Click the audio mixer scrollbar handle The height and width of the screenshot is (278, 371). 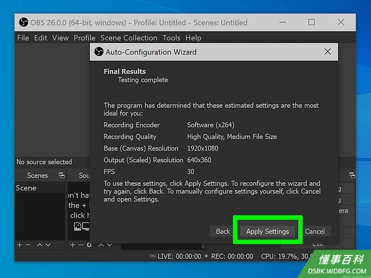(203, 246)
